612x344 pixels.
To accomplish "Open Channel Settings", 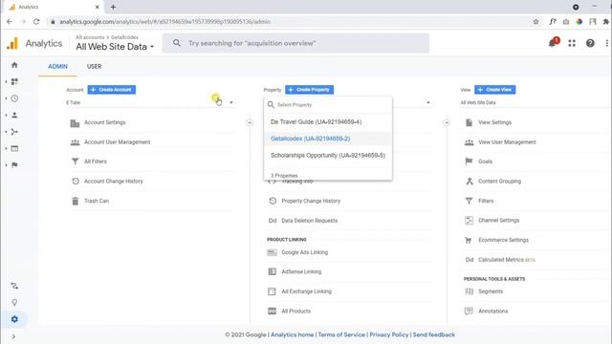I will click(x=499, y=221).
